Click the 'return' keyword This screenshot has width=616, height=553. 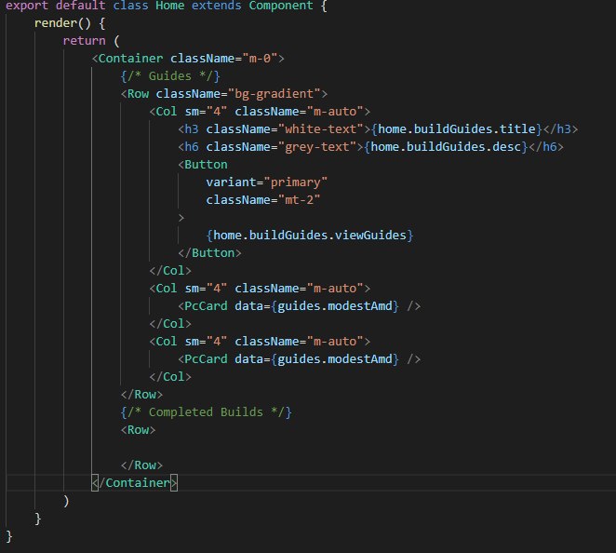pos(84,41)
